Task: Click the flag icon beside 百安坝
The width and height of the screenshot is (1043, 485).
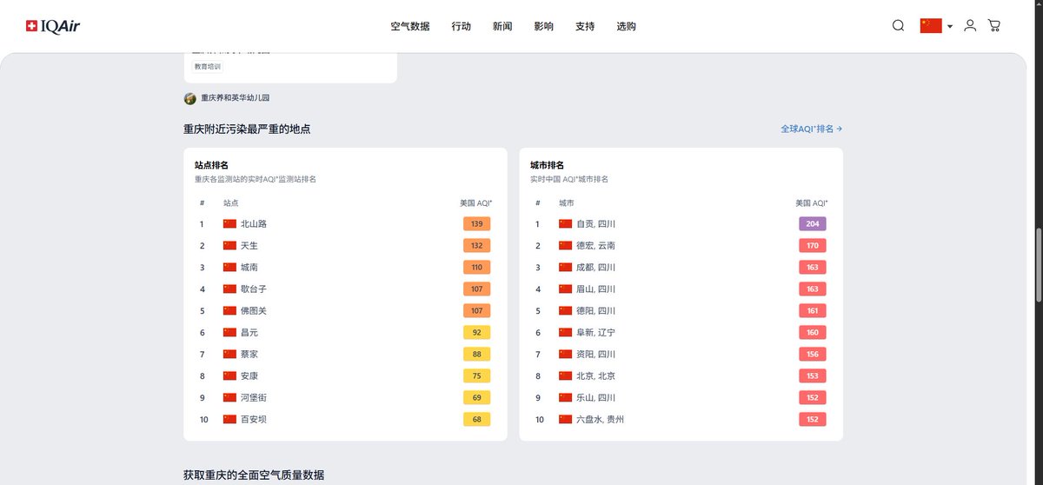Action: point(229,419)
